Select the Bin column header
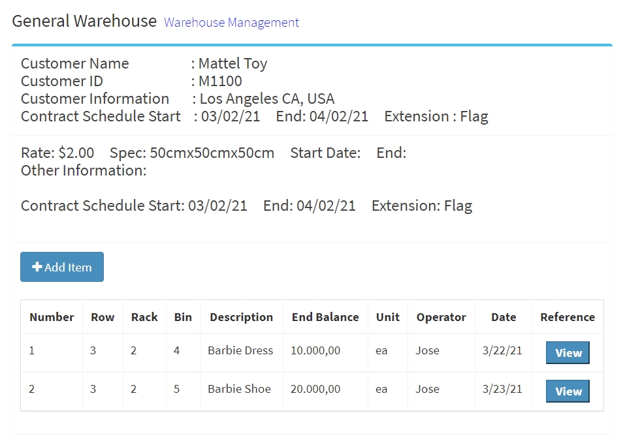Screen dimensions: 625x445 [183, 317]
